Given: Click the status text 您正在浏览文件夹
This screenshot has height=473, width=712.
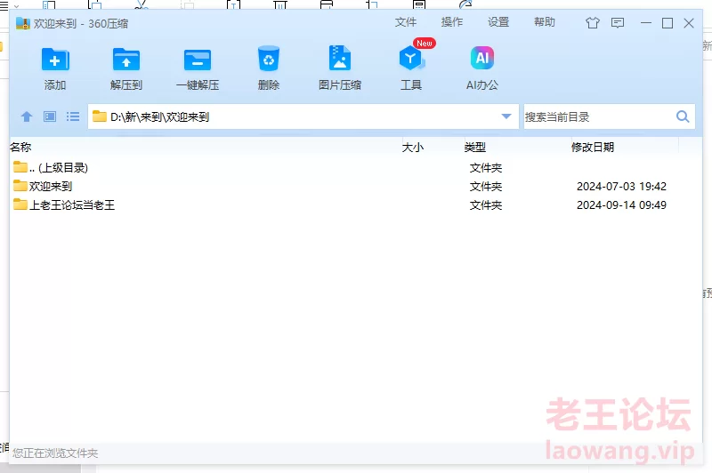Looking at the screenshot, I should coord(55,453).
